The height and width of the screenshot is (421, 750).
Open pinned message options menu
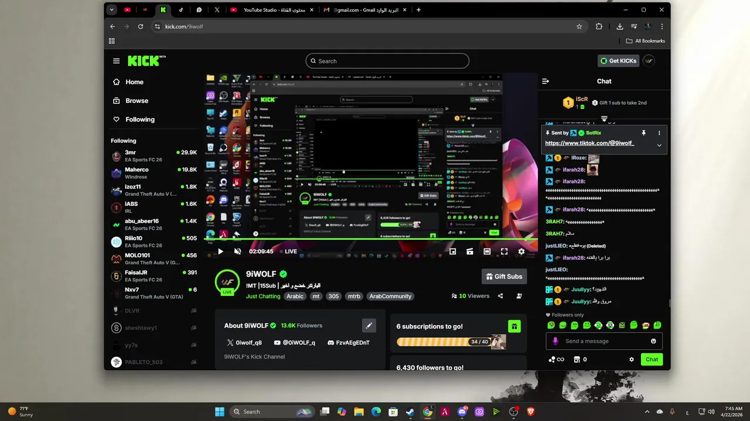[659, 133]
